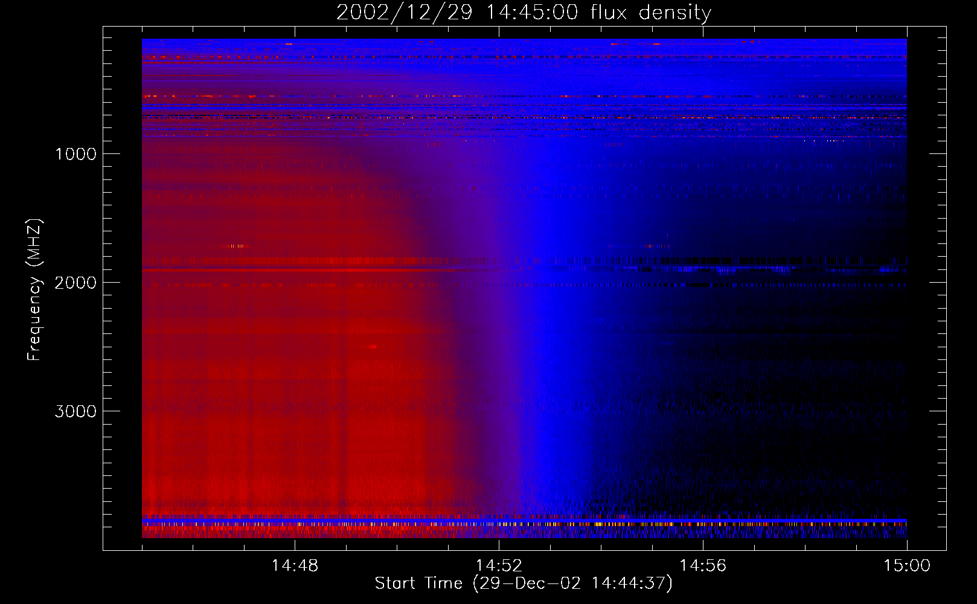
Task: Click the plot title '2002/12/29 14:45:00 flux density'
Action: (524, 12)
